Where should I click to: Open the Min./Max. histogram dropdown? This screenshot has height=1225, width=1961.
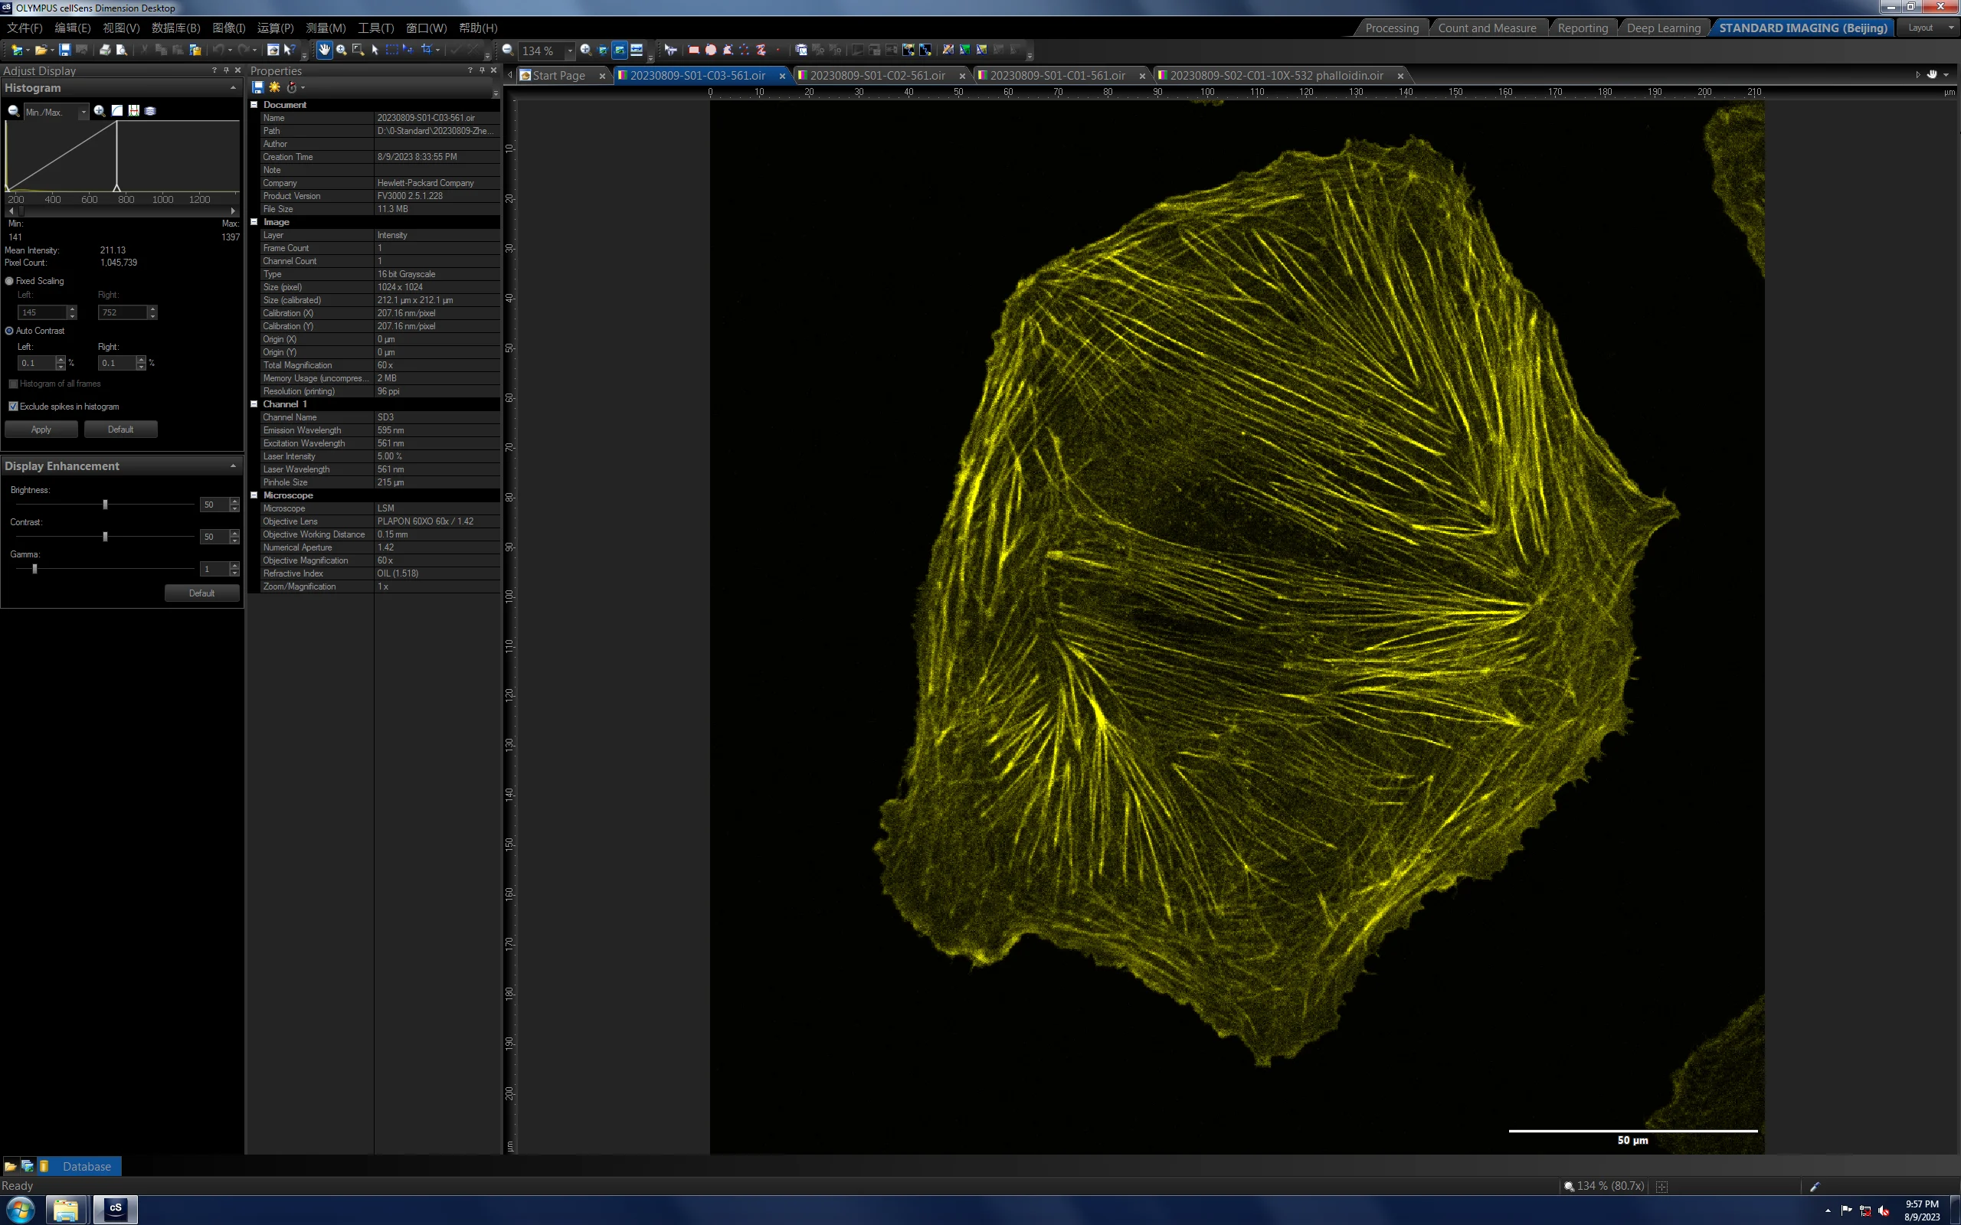click(83, 112)
